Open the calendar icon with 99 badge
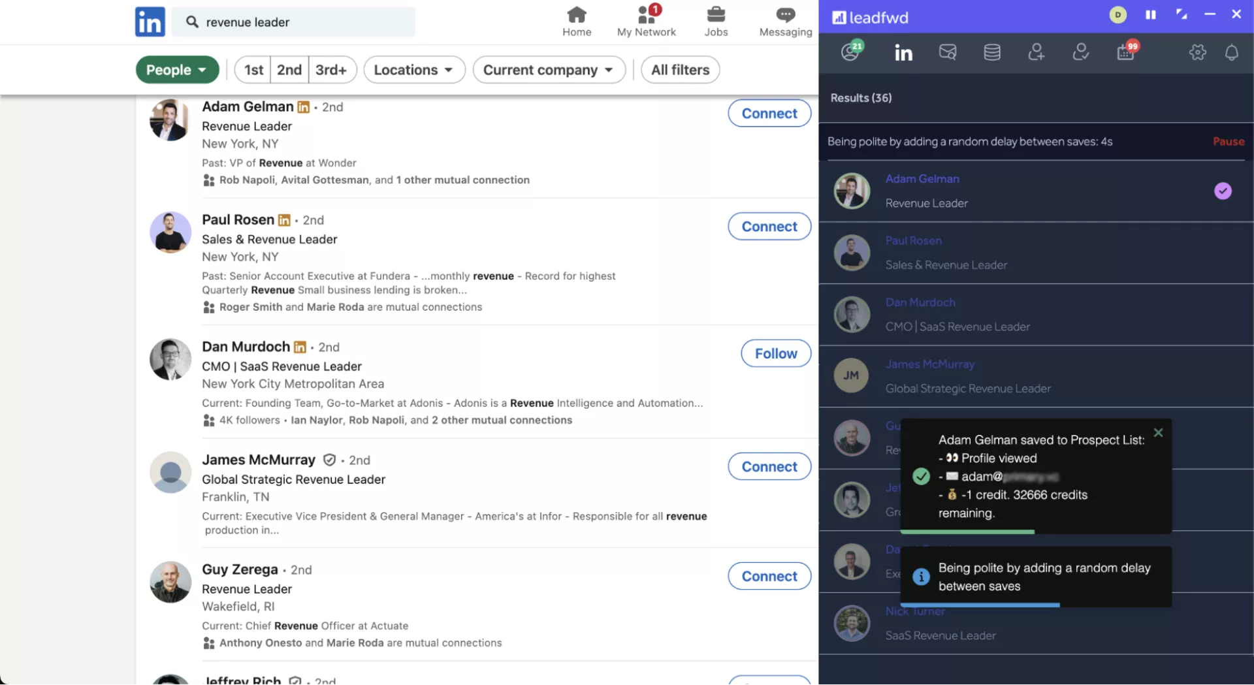Viewport: 1254px width, 685px height. (x=1125, y=52)
